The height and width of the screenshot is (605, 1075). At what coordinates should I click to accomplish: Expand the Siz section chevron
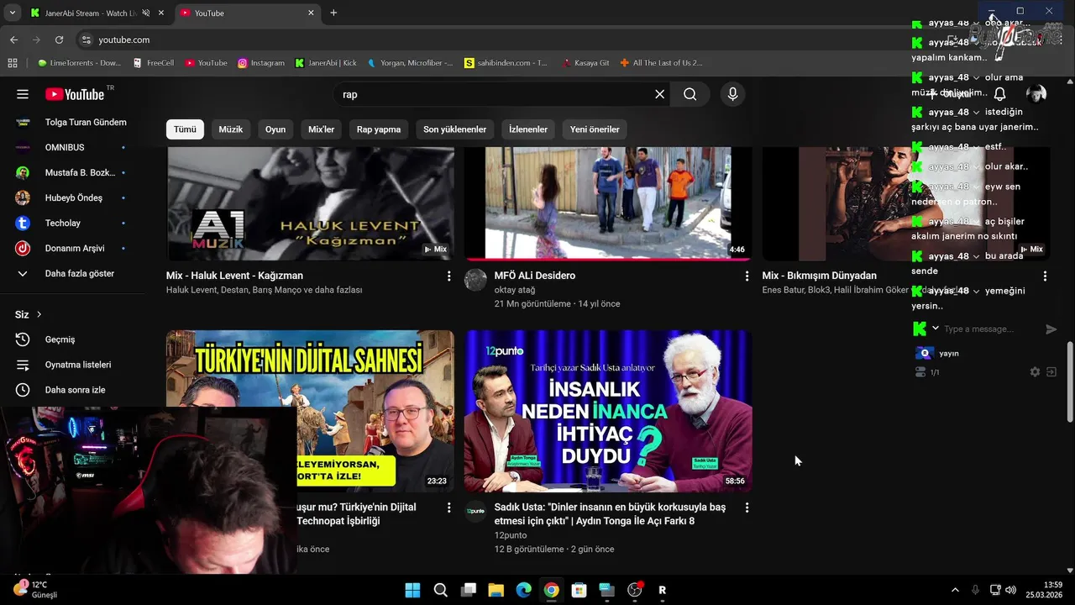click(39, 314)
